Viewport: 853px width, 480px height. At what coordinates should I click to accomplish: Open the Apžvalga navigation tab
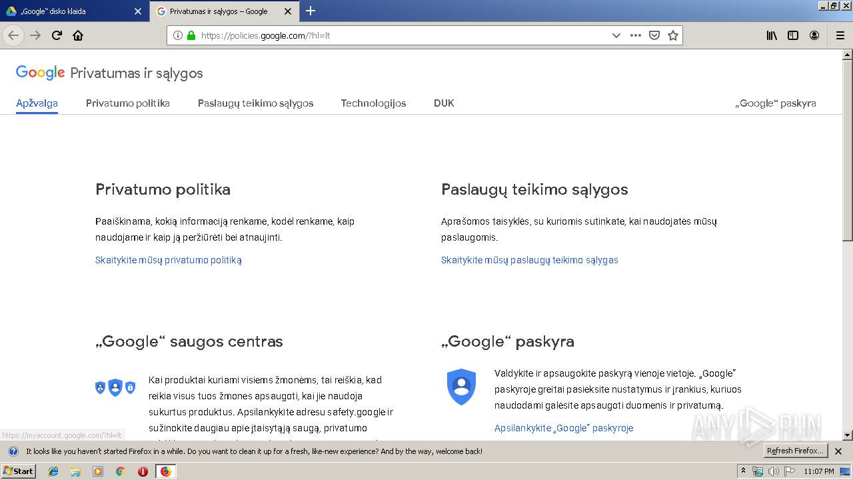pyautogui.click(x=37, y=103)
